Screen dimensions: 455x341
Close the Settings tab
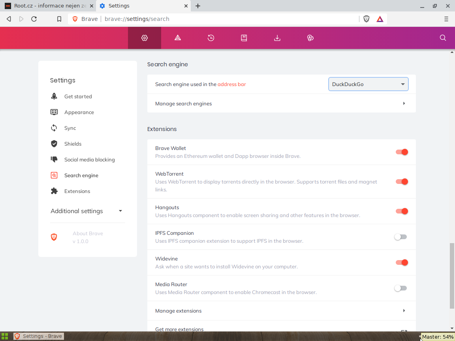(186, 6)
